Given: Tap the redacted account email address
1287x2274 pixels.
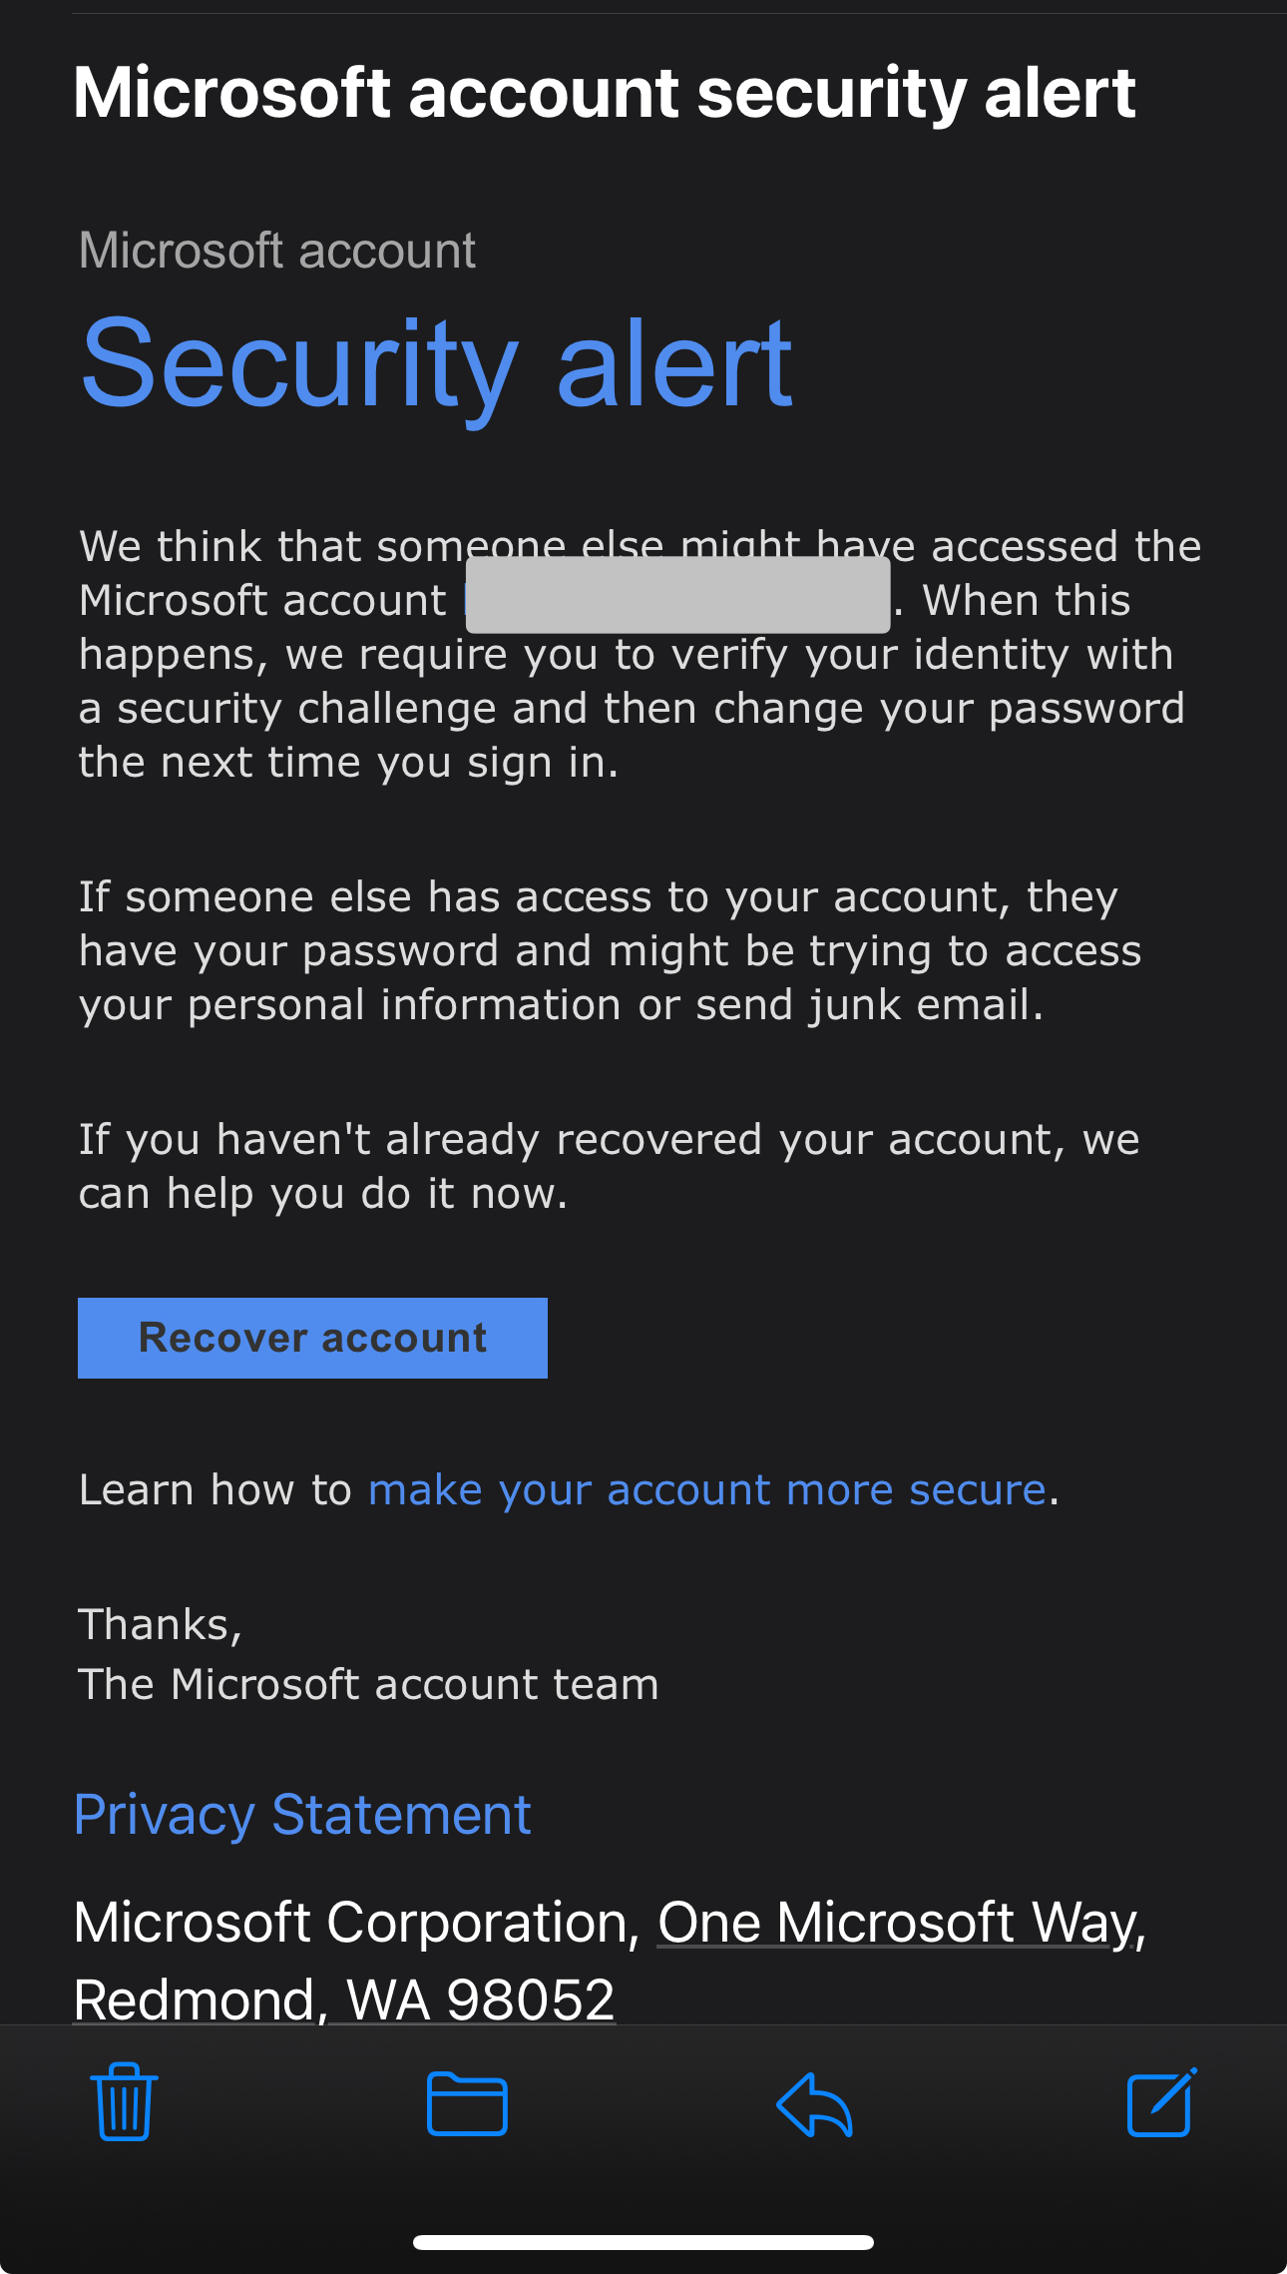Looking at the screenshot, I should click(x=677, y=596).
